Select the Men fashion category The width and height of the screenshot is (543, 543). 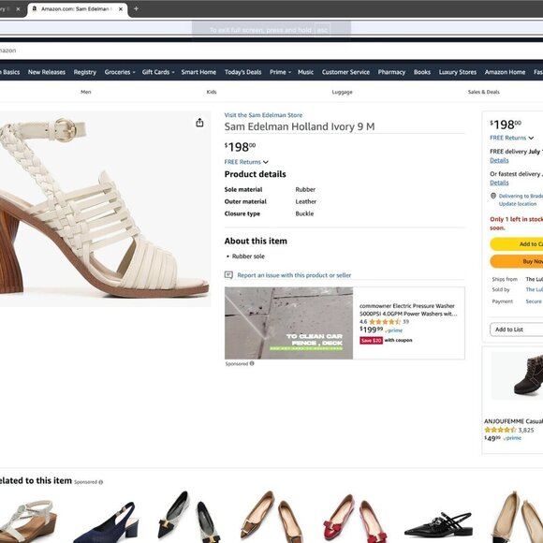(x=86, y=92)
